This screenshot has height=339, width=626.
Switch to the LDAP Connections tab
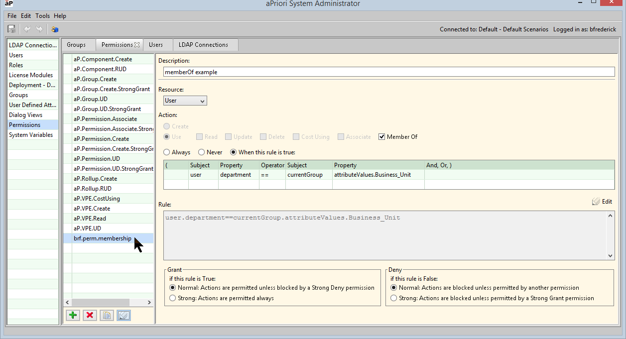tap(203, 45)
